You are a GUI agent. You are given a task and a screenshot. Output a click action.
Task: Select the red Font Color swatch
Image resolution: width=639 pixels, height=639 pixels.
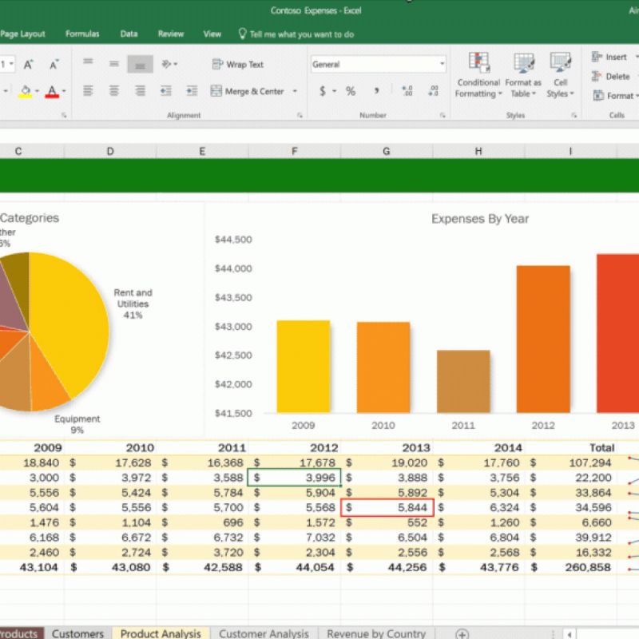click(51, 90)
